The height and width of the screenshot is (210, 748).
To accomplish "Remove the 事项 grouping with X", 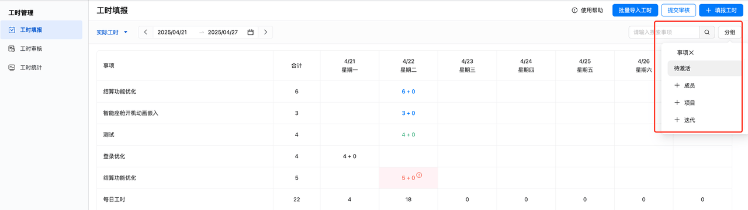I will (692, 52).
